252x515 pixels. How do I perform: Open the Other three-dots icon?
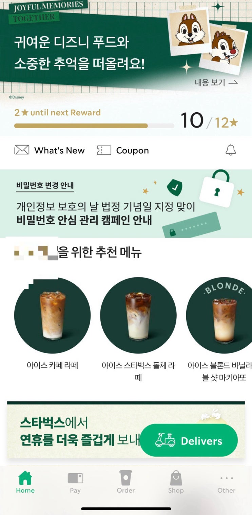coord(227,478)
